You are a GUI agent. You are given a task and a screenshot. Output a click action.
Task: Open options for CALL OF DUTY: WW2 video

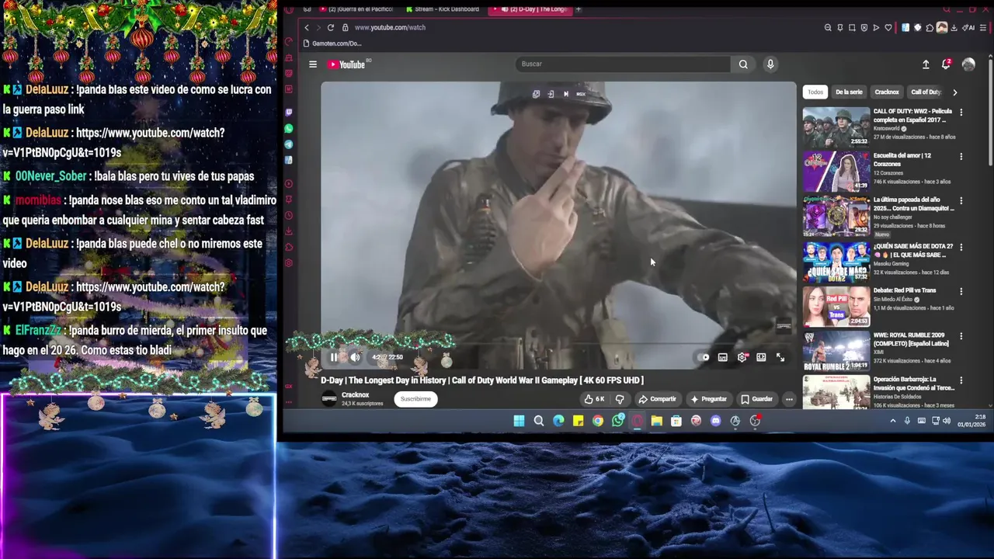point(961,112)
